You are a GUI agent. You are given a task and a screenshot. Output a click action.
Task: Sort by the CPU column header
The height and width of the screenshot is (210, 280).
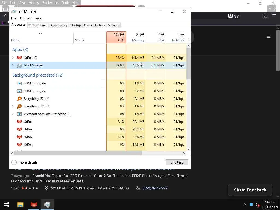116,37
